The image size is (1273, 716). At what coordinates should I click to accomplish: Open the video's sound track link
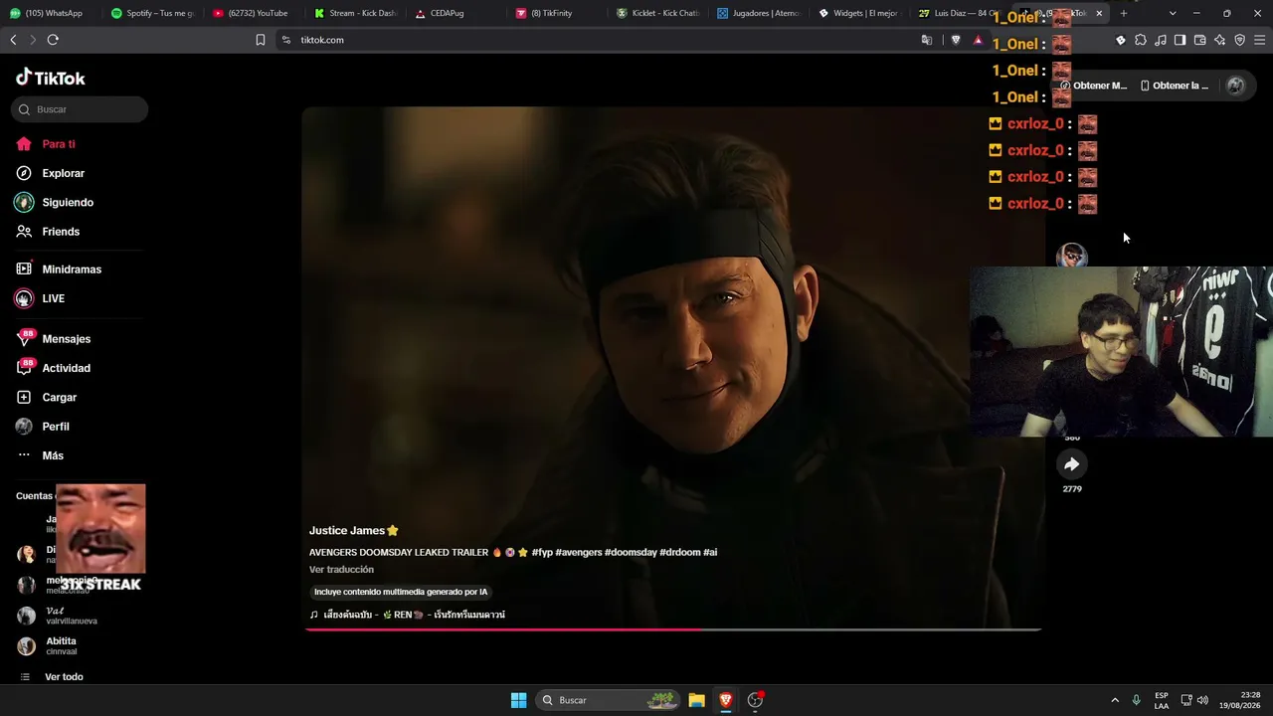click(x=408, y=615)
